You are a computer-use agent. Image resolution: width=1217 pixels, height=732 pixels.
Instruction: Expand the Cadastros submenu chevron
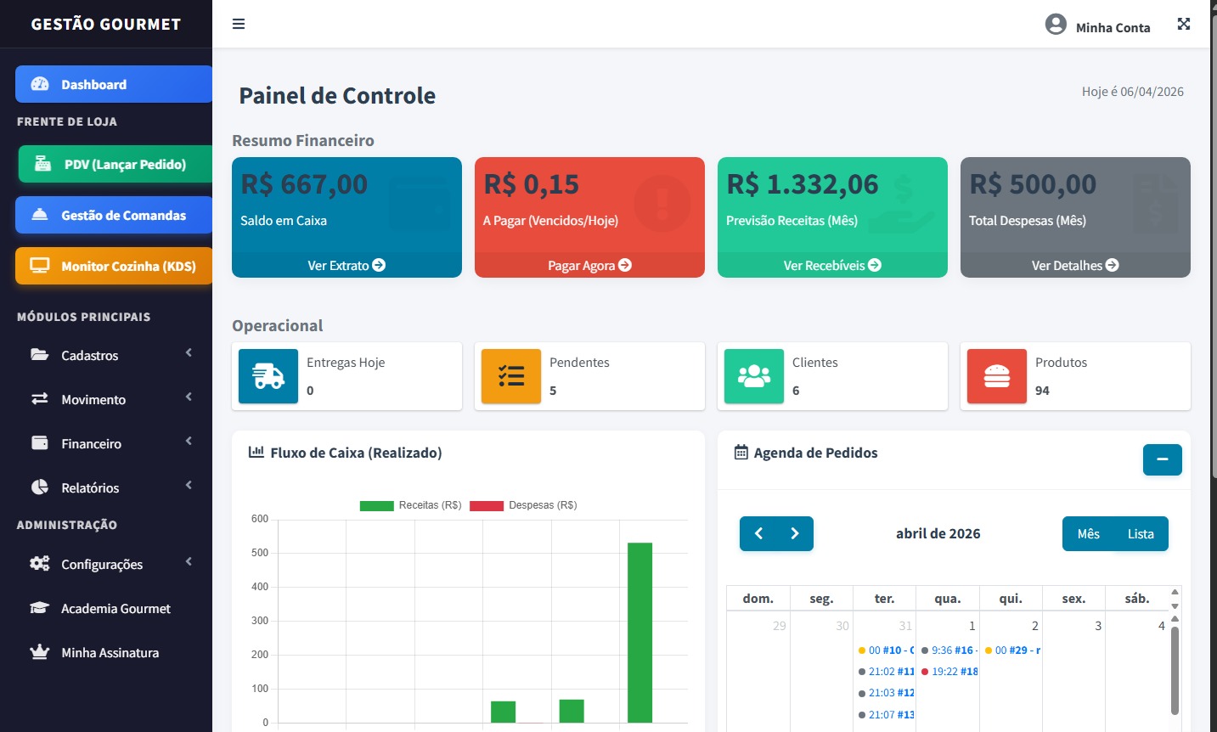pyautogui.click(x=189, y=352)
